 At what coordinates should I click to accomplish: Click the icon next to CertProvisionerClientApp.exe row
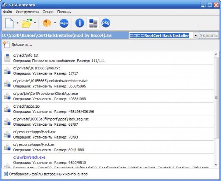[7, 96]
